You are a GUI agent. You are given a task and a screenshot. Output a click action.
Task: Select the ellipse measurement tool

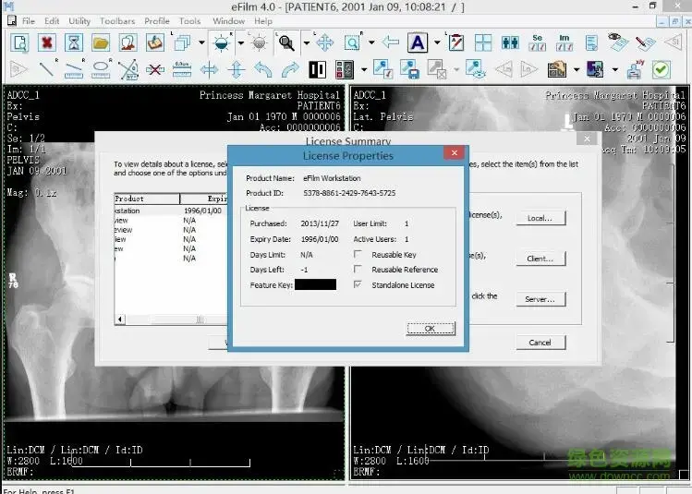(101, 69)
